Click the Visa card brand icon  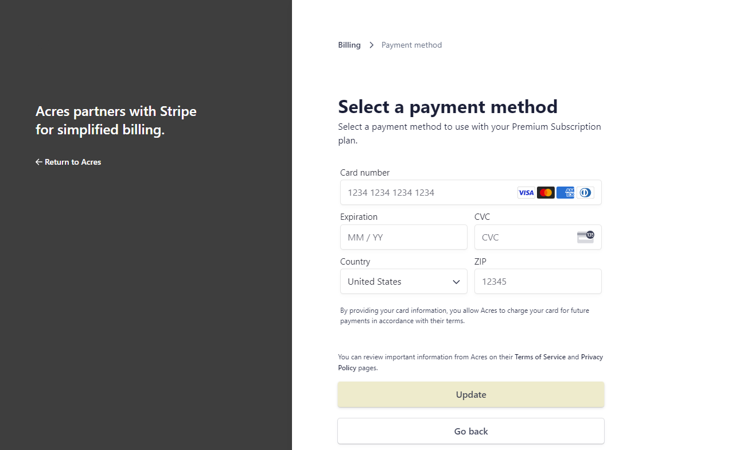525,192
